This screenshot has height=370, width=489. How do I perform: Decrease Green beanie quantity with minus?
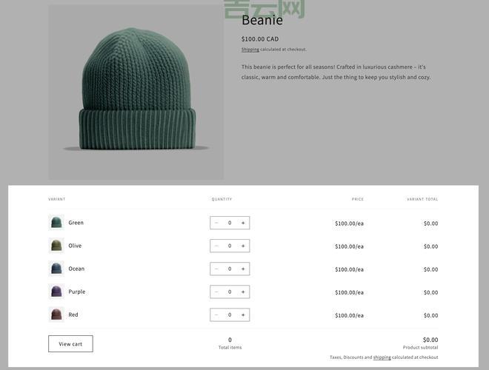tap(216, 223)
